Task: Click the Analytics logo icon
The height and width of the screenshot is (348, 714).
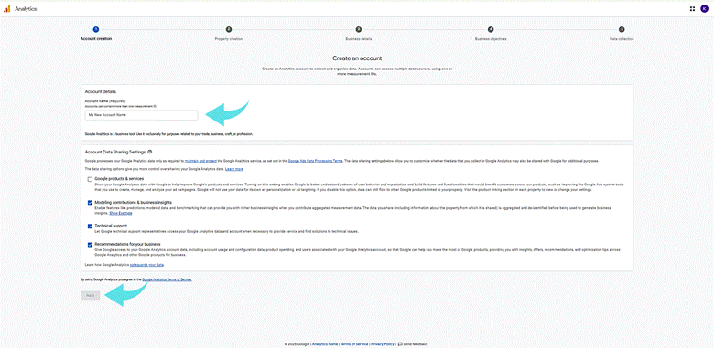Action: [6, 9]
